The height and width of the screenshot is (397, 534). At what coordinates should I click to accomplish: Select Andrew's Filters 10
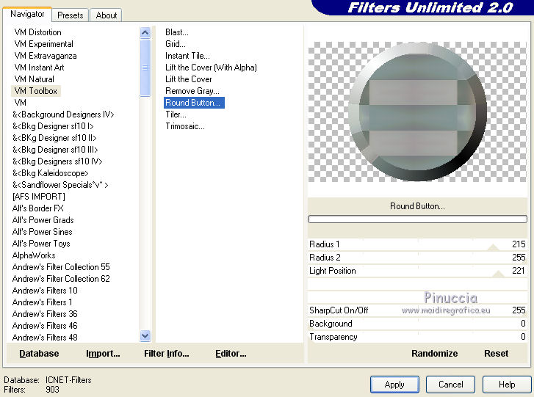pos(45,291)
